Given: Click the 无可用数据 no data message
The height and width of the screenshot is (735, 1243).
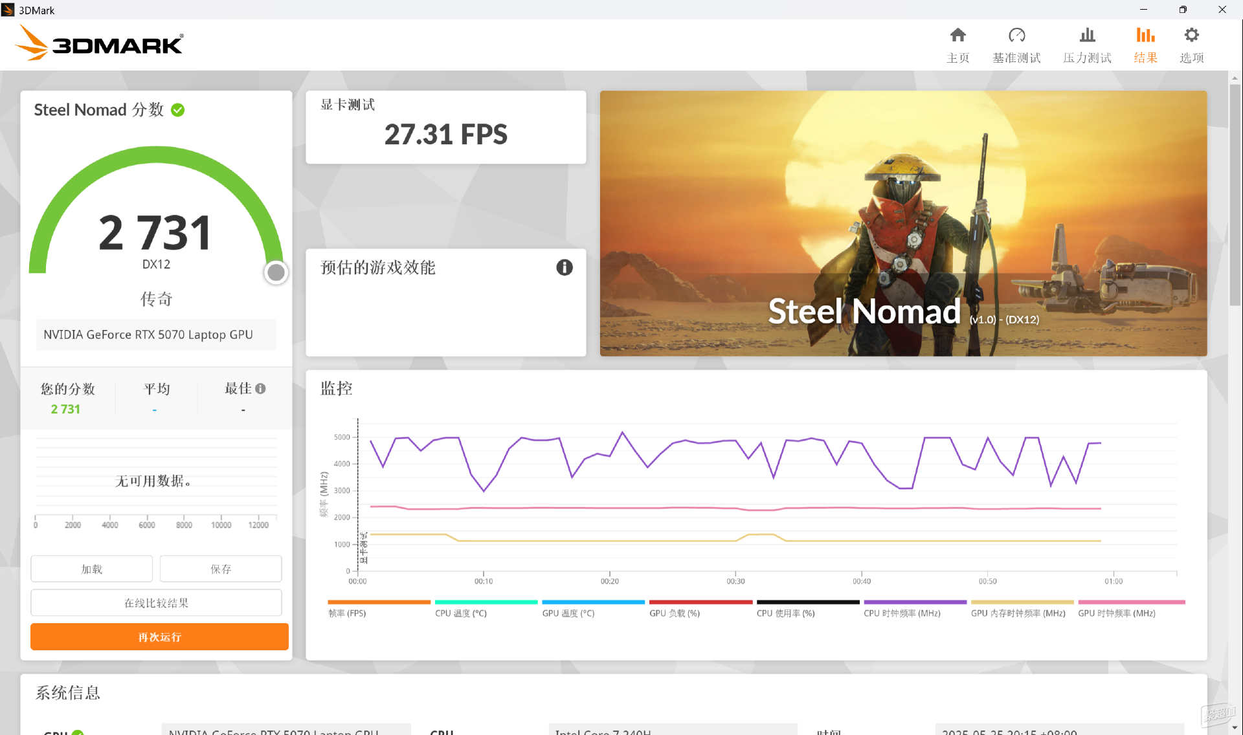Looking at the screenshot, I should (x=153, y=481).
